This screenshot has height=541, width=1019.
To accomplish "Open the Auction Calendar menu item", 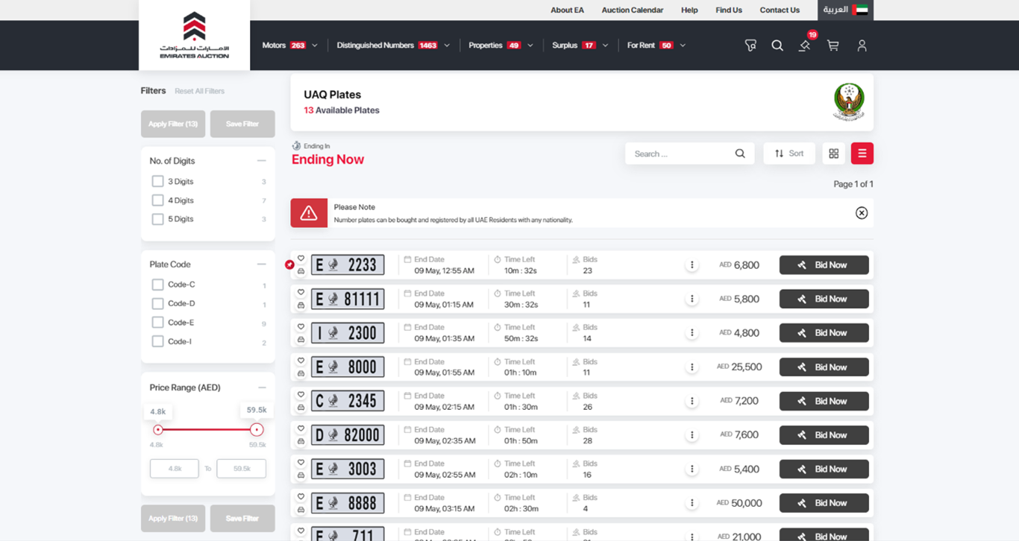I will (x=632, y=10).
